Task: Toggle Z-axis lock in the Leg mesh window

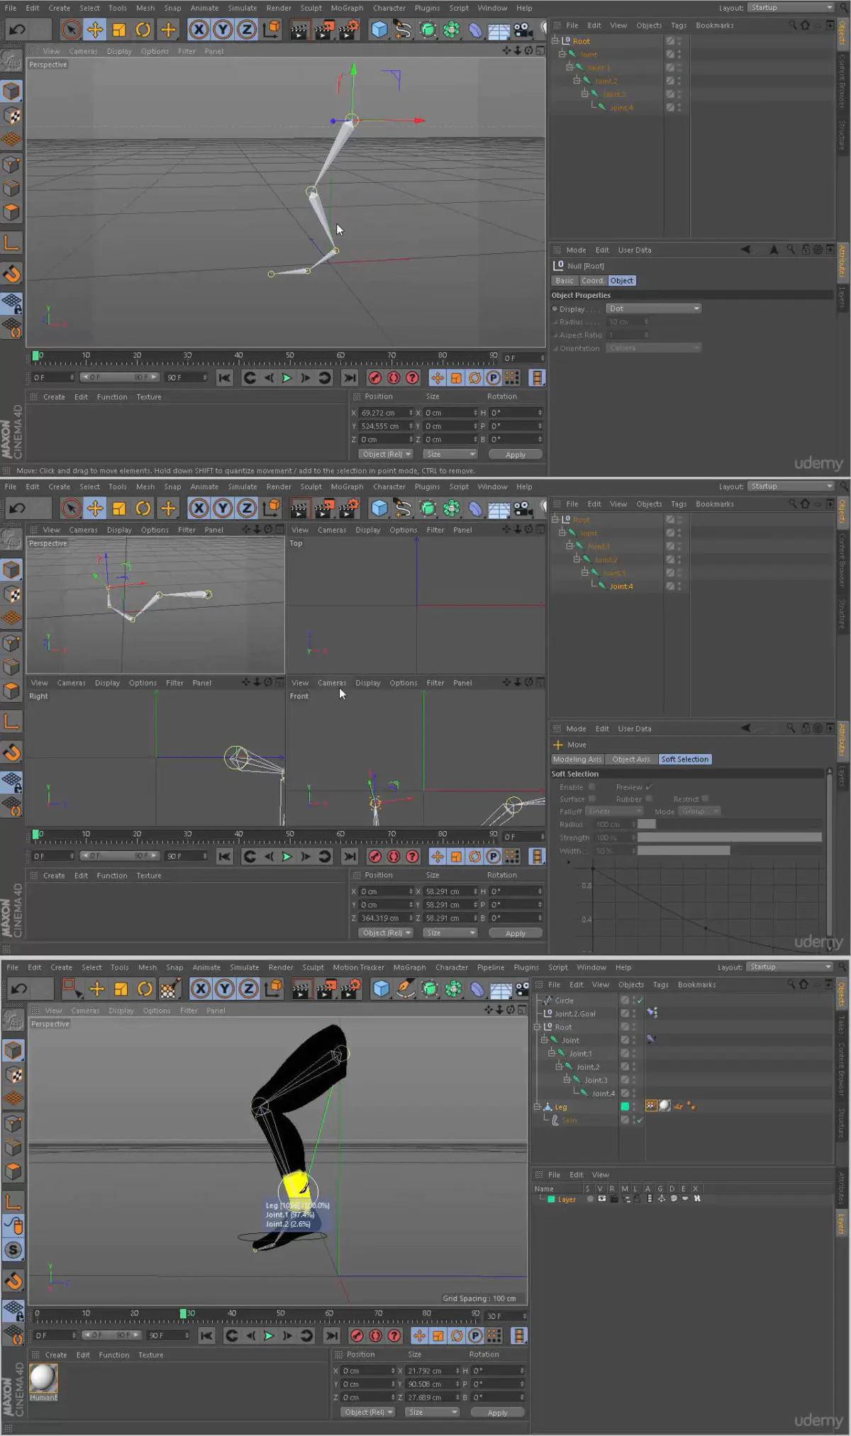Action: click(249, 989)
